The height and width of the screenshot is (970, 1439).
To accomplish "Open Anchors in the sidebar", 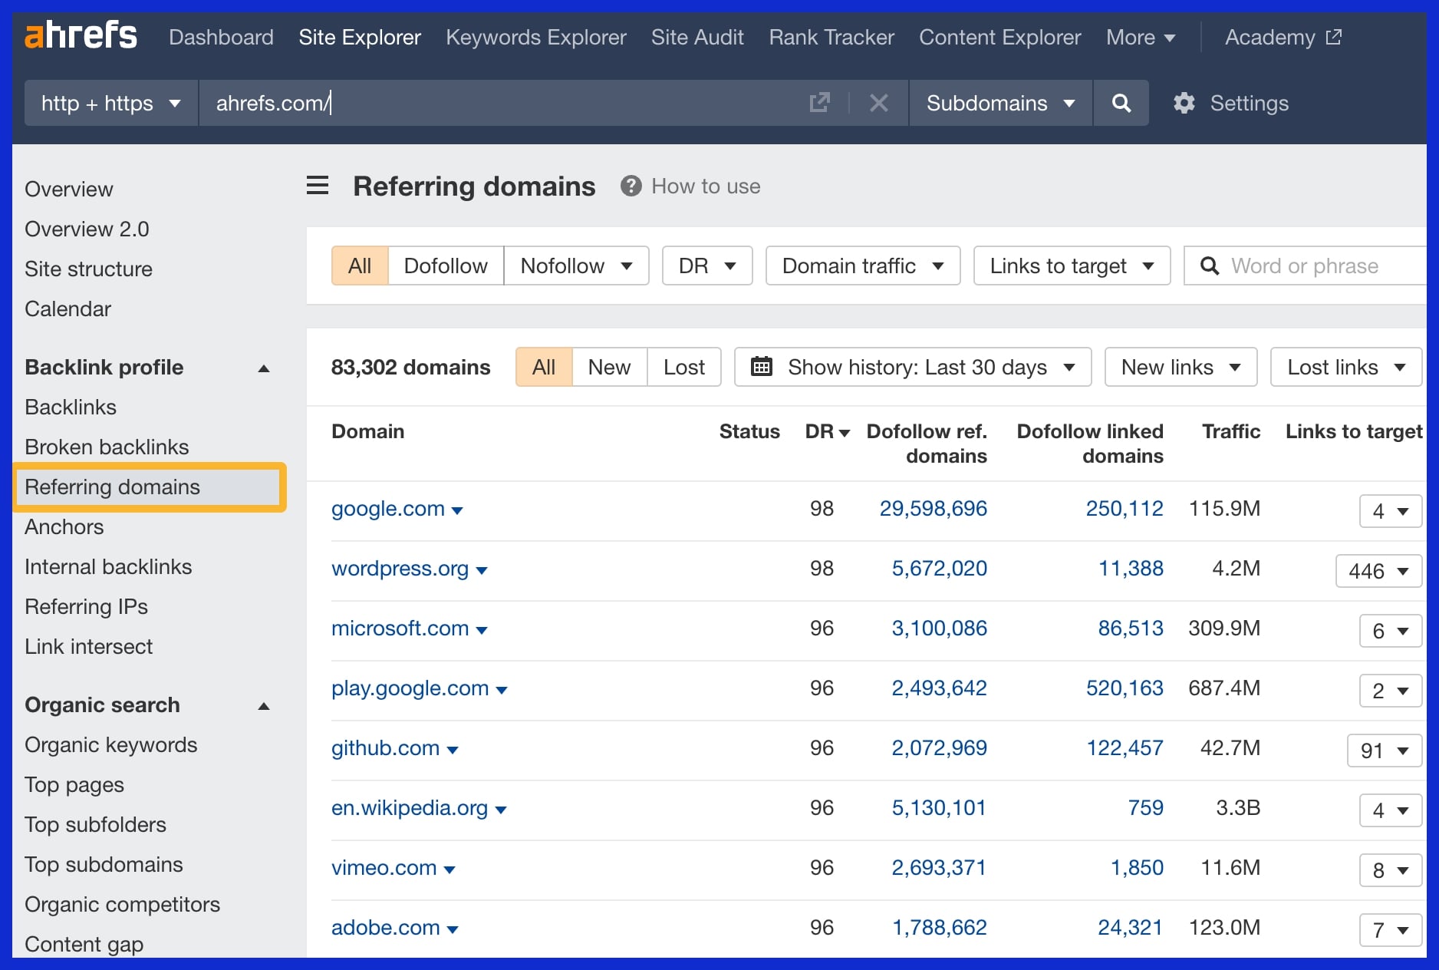I will point(64,526).
